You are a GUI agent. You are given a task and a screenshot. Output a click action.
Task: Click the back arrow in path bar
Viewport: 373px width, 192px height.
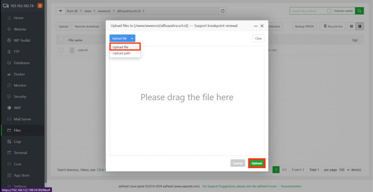(x=60, y=11)
